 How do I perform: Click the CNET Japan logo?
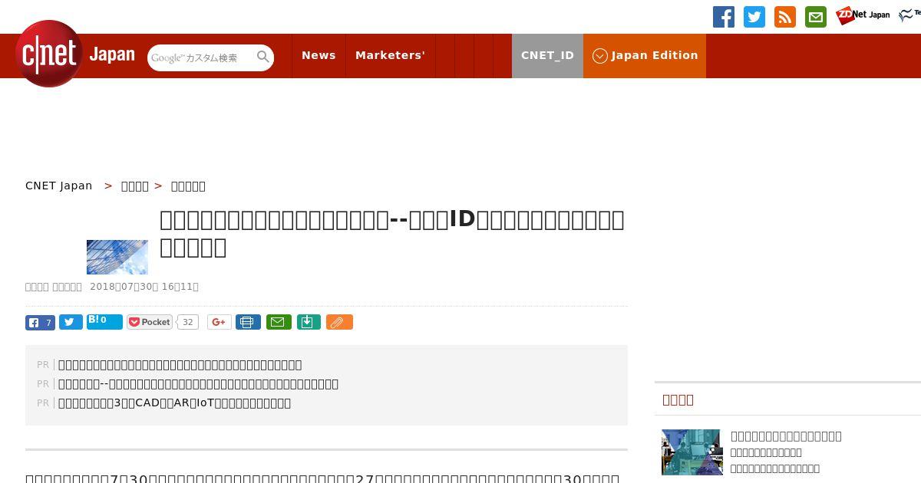[75, 54]
